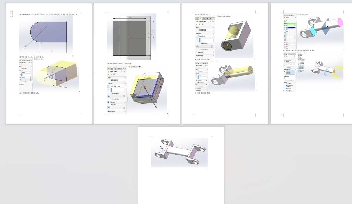Select the finished double-fork part image on page five
Image resolution: width=352 pixels, height=204 pixels.
(x=179, y=152)
